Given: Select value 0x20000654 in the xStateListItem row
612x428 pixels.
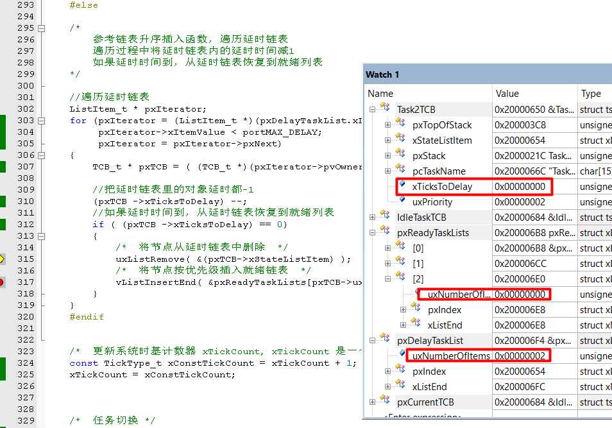Looking at the screenshot, I should tap(520, 140).
